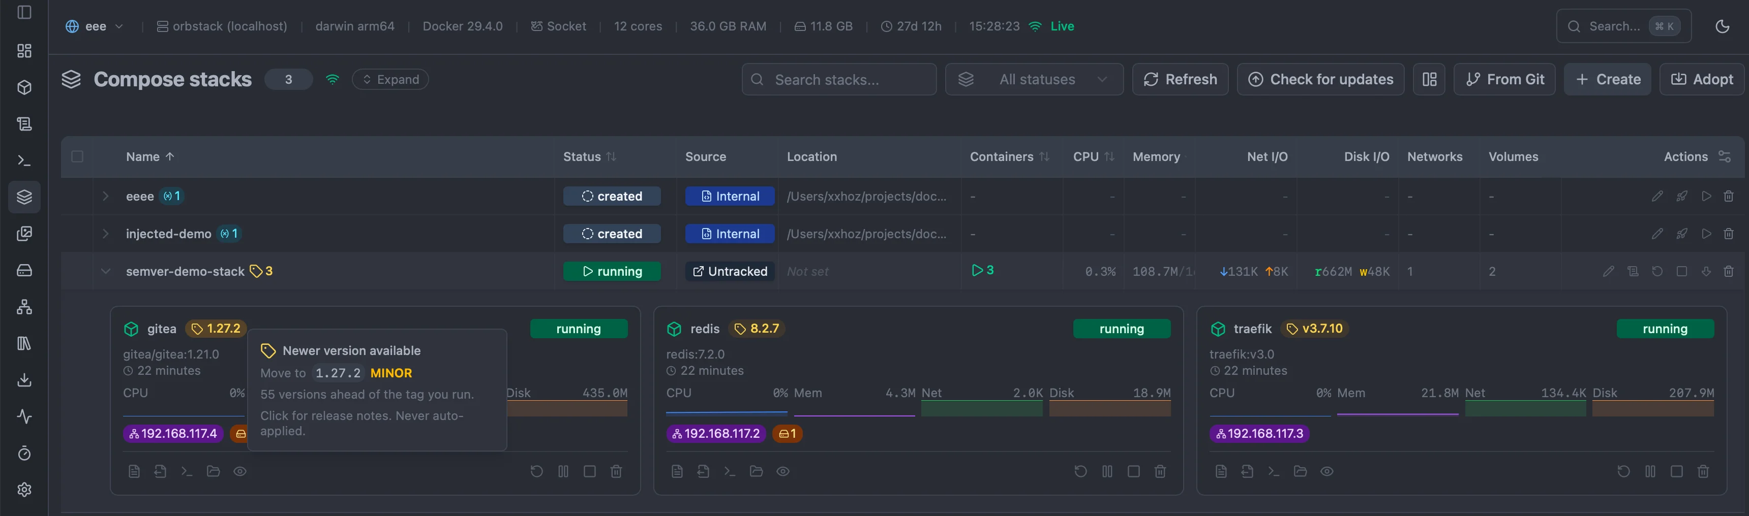1749x516 pixels.
Task: Click the redis Net usage bar
Action: tap(982, 409)
